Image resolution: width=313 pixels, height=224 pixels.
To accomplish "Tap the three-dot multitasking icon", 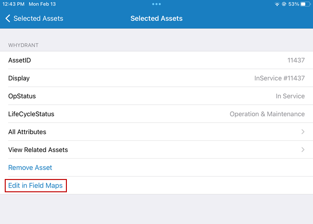I will tap(156, 4).
